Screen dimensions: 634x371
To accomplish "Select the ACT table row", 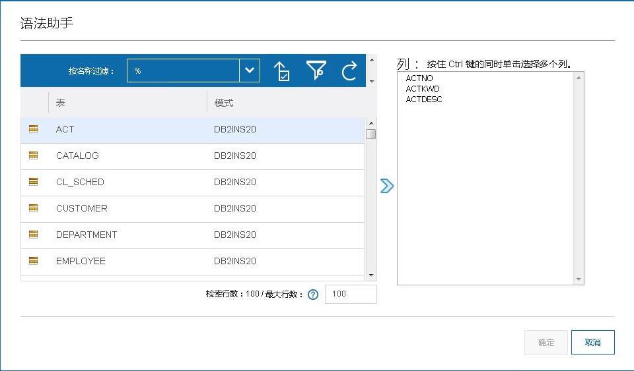I will coord(192,130).
